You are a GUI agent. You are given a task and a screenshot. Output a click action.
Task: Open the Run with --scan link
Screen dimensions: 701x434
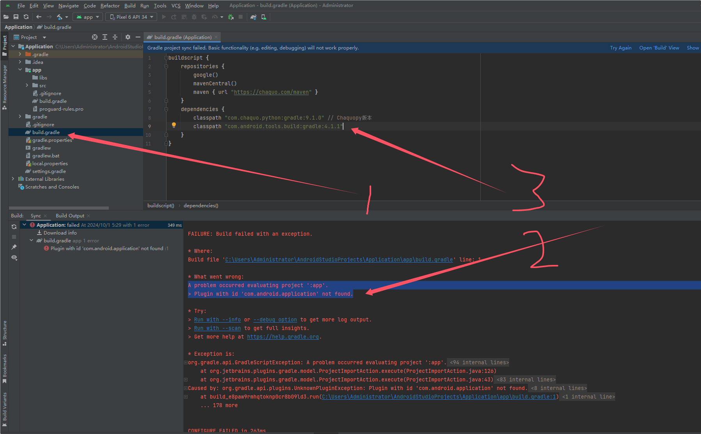(217, 328)
